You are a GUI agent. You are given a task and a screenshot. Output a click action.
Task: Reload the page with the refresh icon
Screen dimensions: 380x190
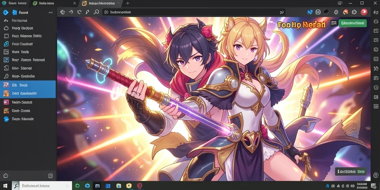79,12
